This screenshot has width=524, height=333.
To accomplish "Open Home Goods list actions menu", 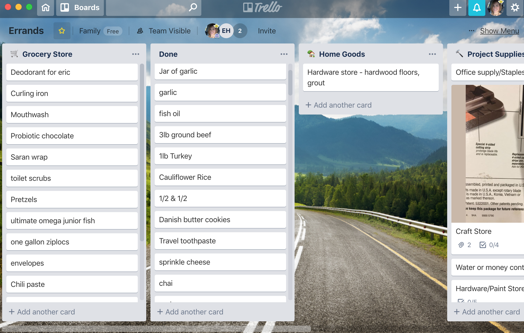I will (x=432, y=54).
